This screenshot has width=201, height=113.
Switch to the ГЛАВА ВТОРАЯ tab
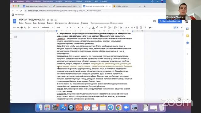click(127, 6)
